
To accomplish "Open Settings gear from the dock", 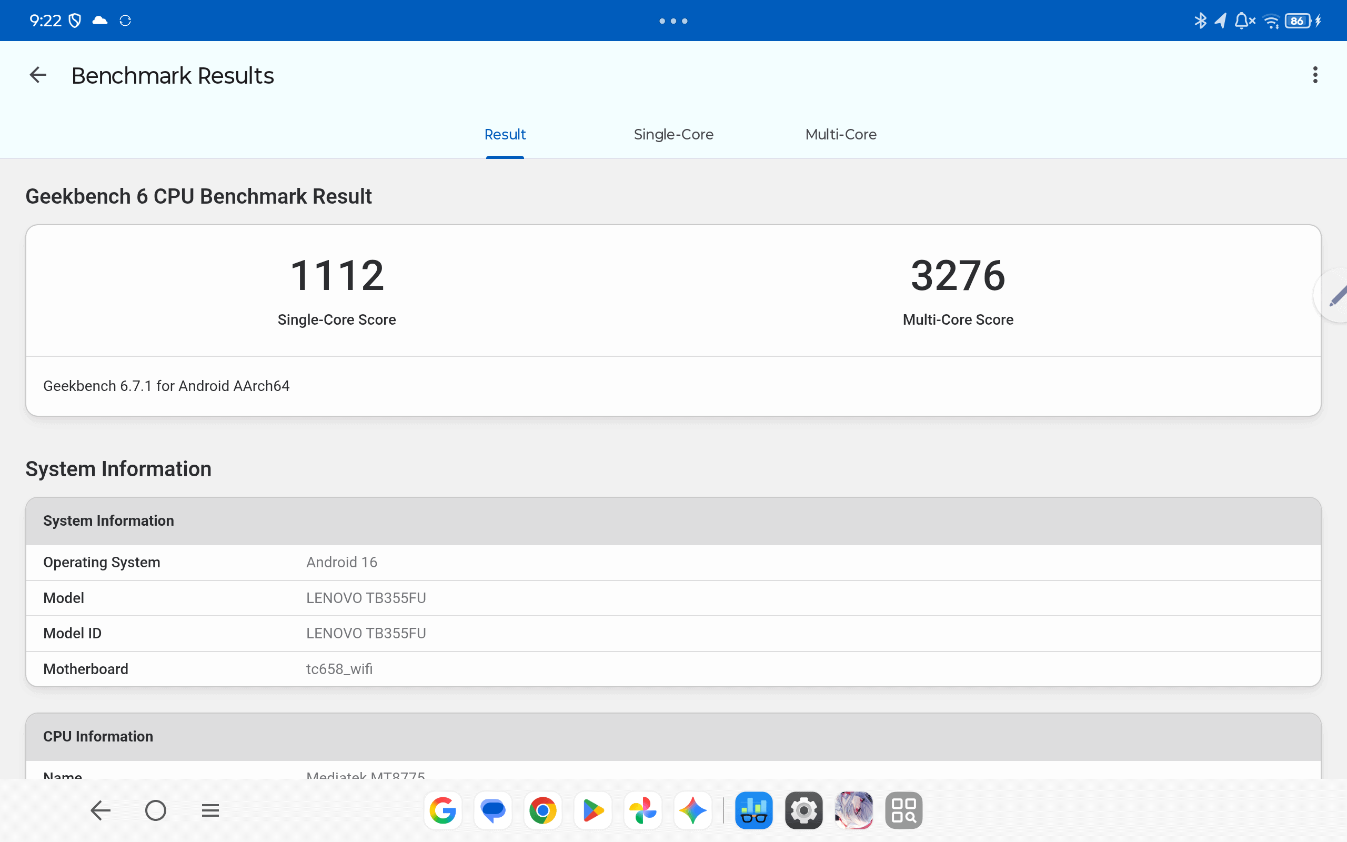I will 804,810.
